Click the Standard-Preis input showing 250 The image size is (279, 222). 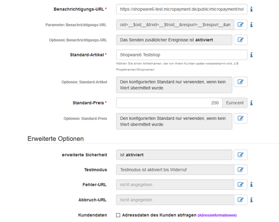169,103
